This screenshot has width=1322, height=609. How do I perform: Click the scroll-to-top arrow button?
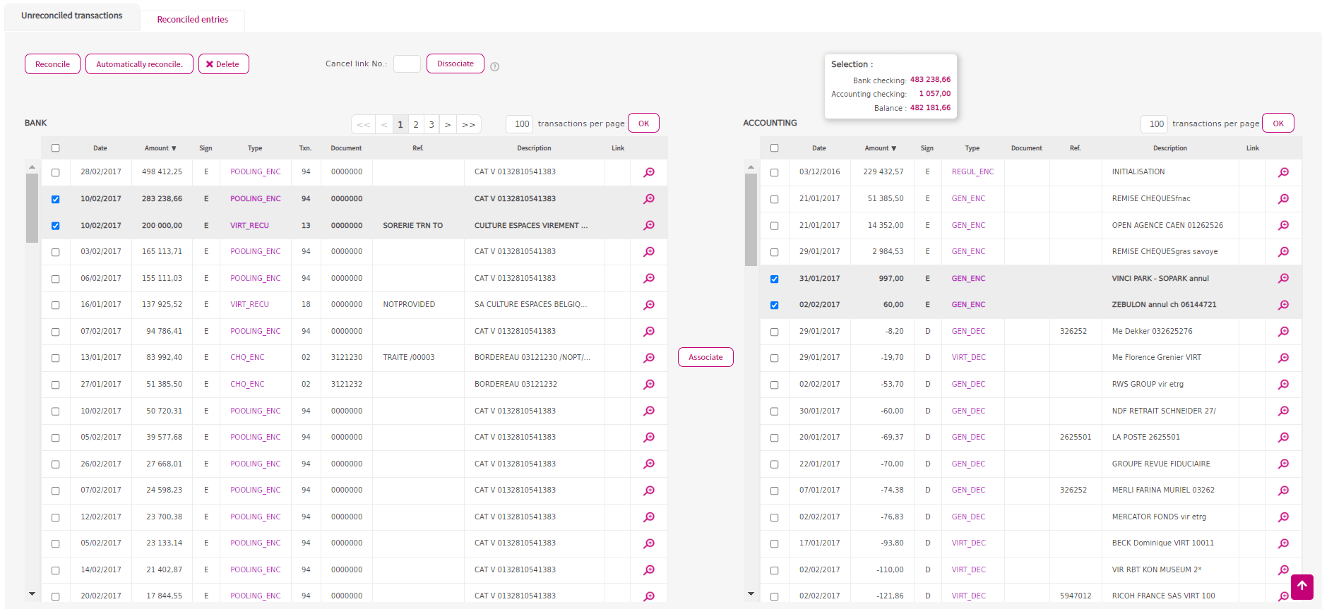[x=1302, y=586]
